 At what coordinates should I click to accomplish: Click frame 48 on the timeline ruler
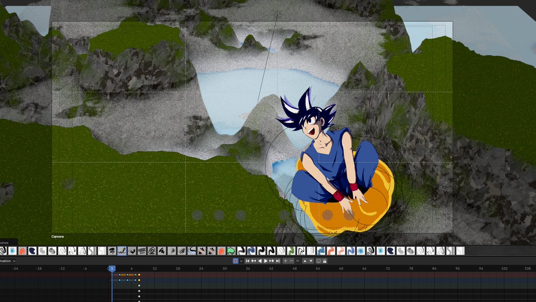tap(294, 268)
